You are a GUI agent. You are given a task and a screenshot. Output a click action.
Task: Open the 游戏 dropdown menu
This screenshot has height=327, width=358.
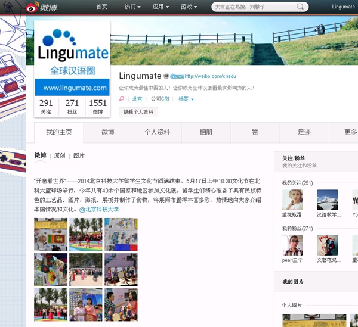(189, 7)
